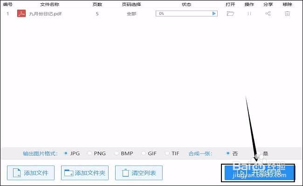Select file name 九月份日记.pdf

tap(45, 13)
